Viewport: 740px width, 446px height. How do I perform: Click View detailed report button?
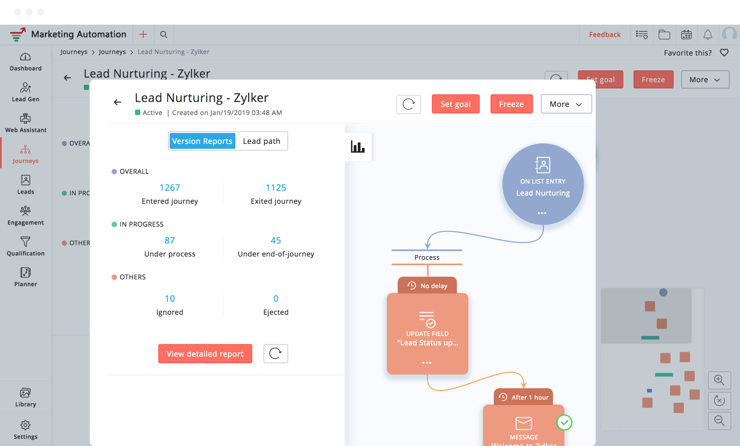coord(205,354)
